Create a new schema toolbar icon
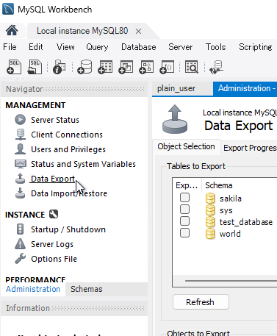This screenshot has width=277, height=336. tap(84, 67)
